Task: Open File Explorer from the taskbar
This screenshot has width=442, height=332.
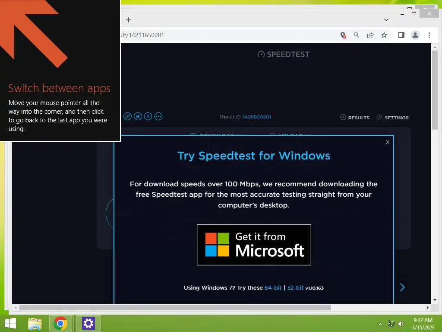Action: [x=35, y=323]
